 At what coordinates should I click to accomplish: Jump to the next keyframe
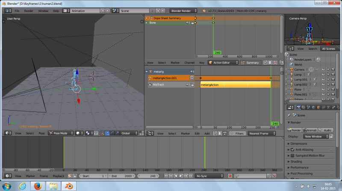click(186, 176)
